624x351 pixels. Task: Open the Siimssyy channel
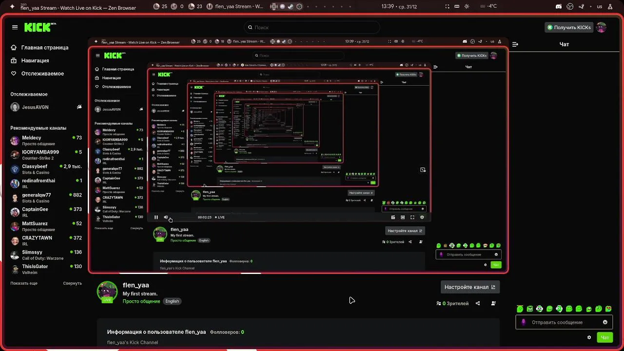pos(46,255)
